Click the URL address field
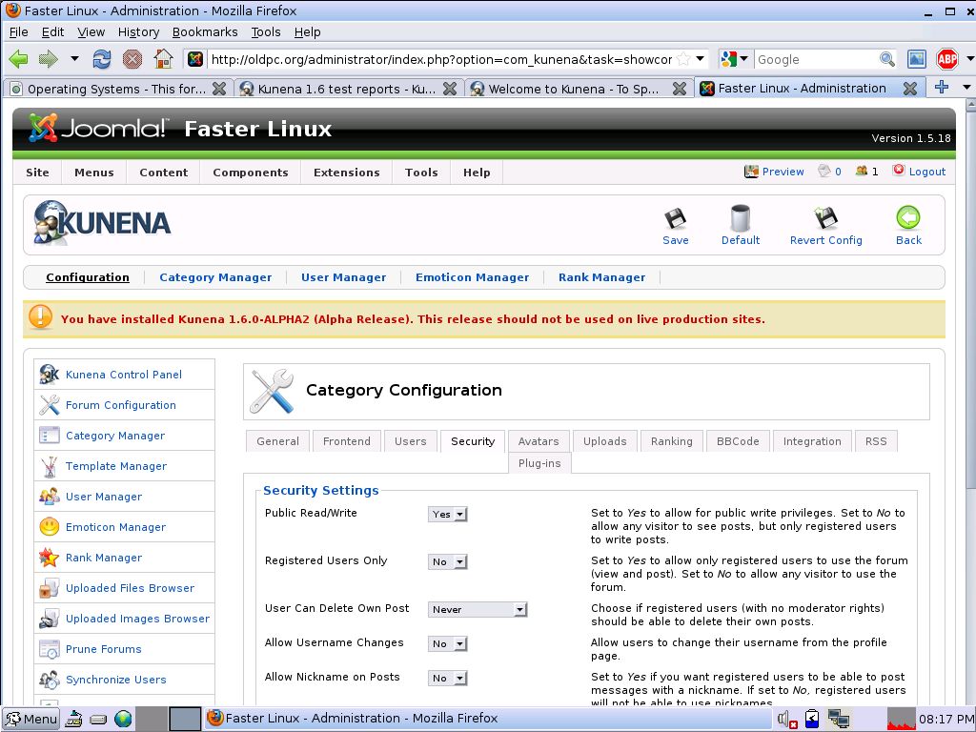 (440, 59)
